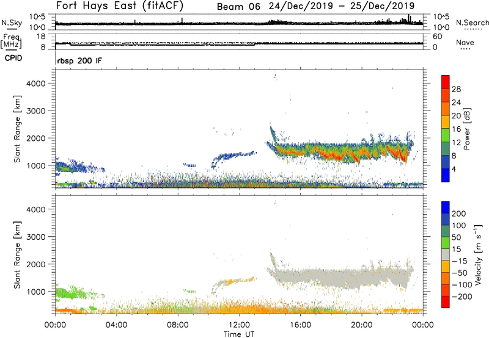Click 'Slant Range [km]' label of the power panel
The width and height of the screenshot is (489, 338).
coord(17,129)
